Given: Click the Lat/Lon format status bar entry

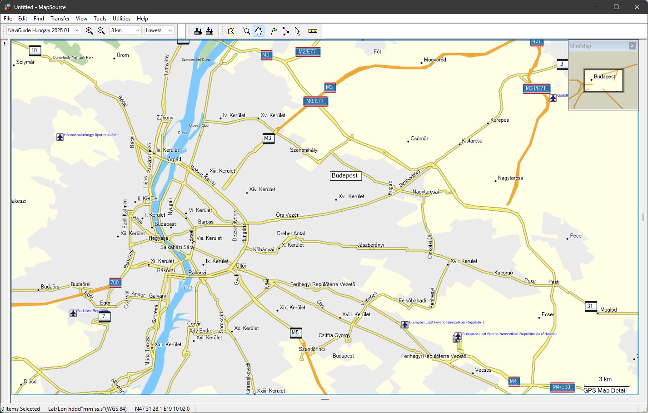Looking at the screenshot, I should pyautogui.click(x=87, y=409).
